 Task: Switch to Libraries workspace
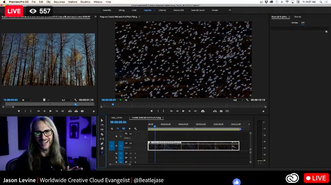(x=162, y=10)
